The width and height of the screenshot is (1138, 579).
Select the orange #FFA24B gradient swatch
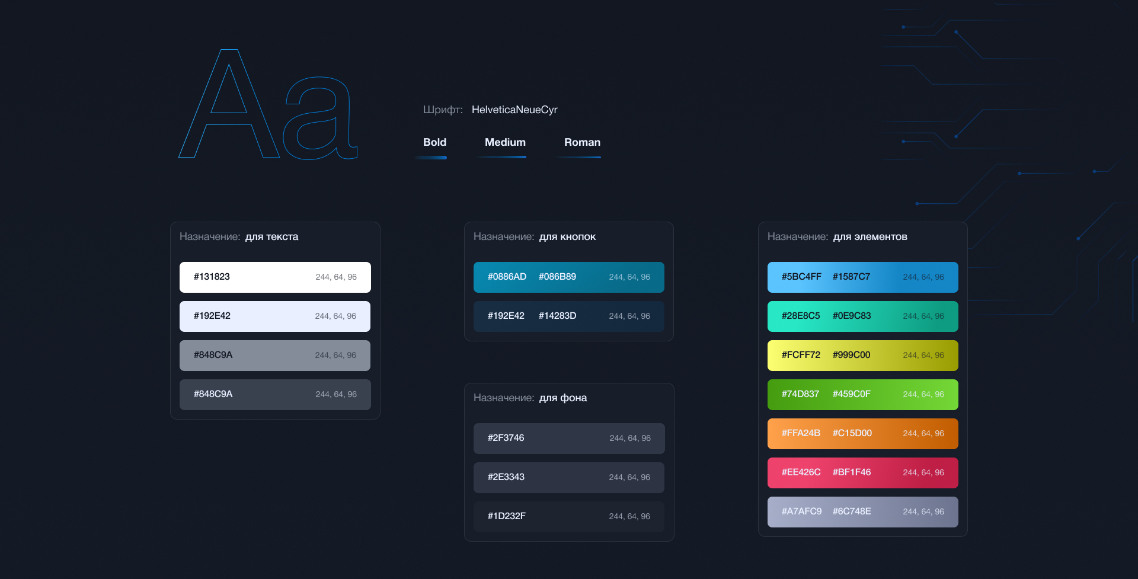pos(862,434)
